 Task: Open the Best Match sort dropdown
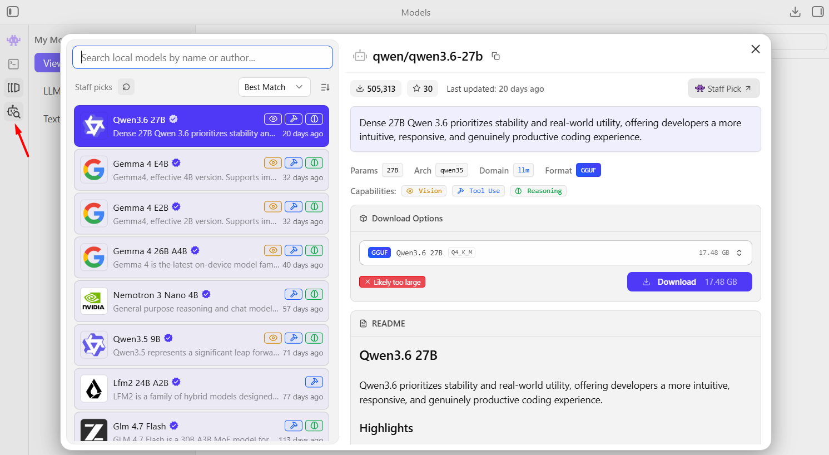coord(275,87)
